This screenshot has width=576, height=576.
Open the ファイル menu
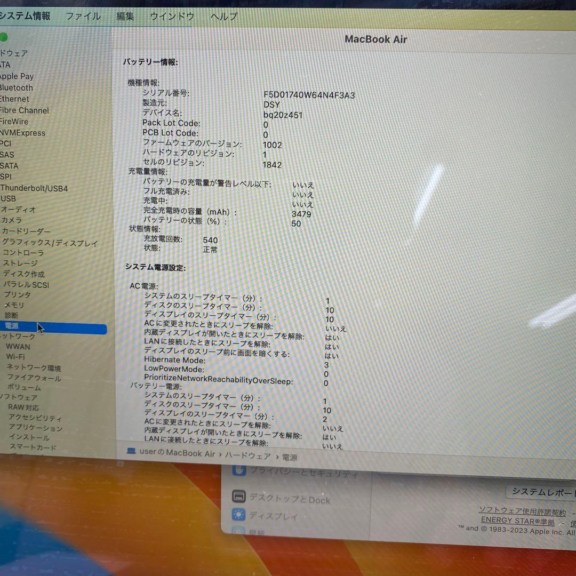click(84, 17)
